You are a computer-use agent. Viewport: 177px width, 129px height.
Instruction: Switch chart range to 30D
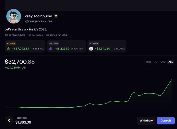[x=163, y=62]
